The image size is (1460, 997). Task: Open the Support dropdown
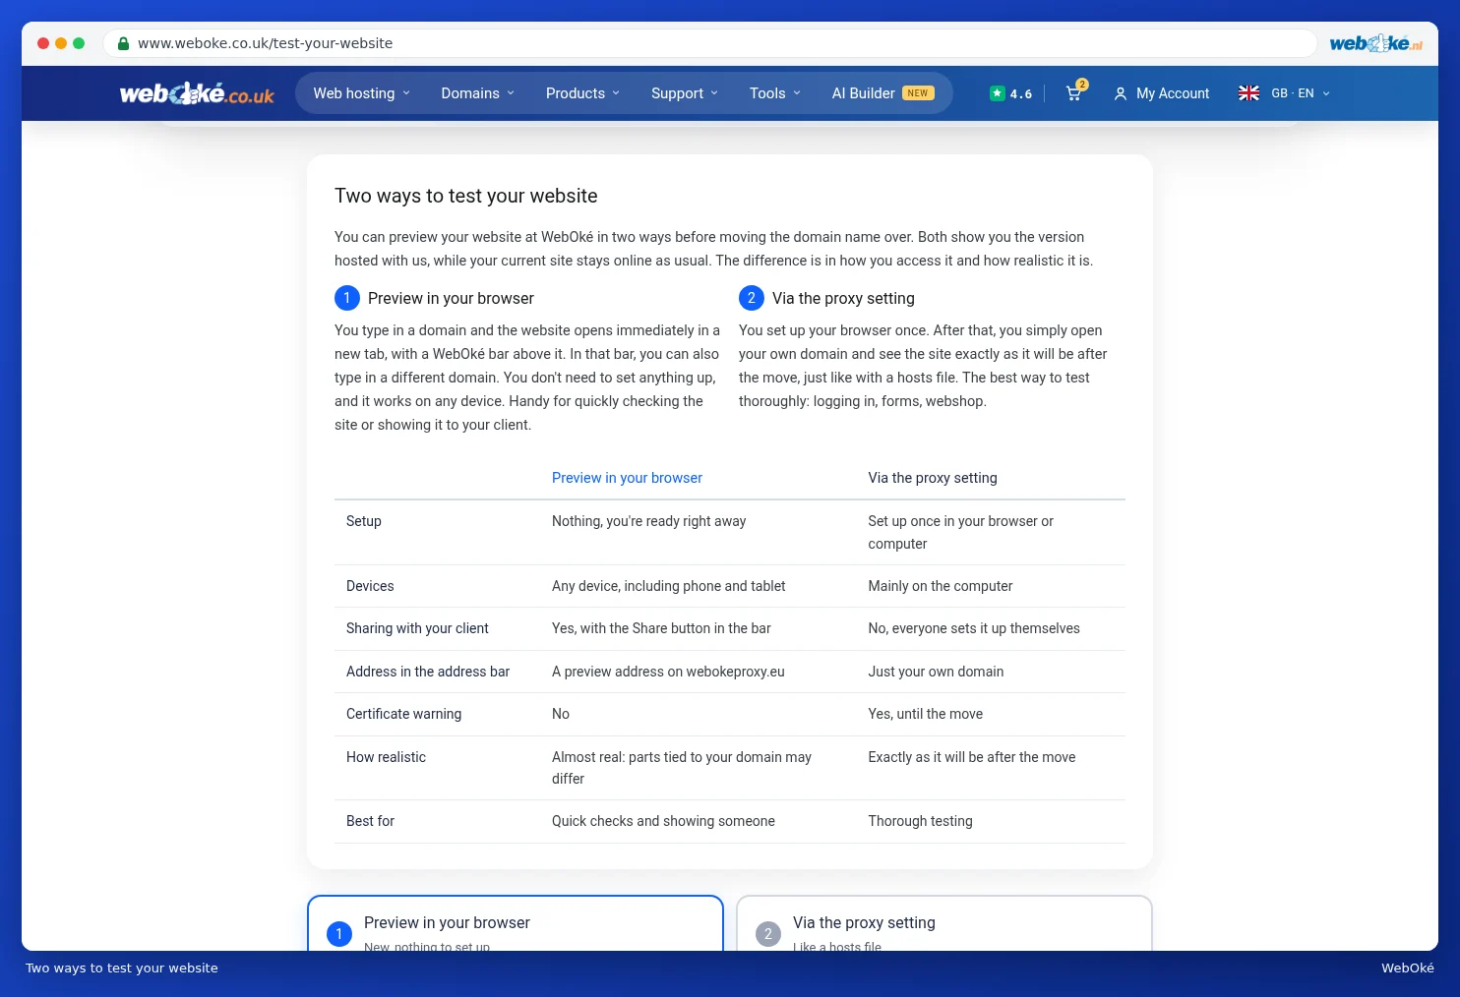pyautogui.click(x=685, y=93)
